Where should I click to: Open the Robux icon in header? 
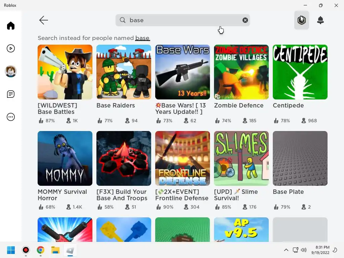pyautogui.click(x=301, y=20)
